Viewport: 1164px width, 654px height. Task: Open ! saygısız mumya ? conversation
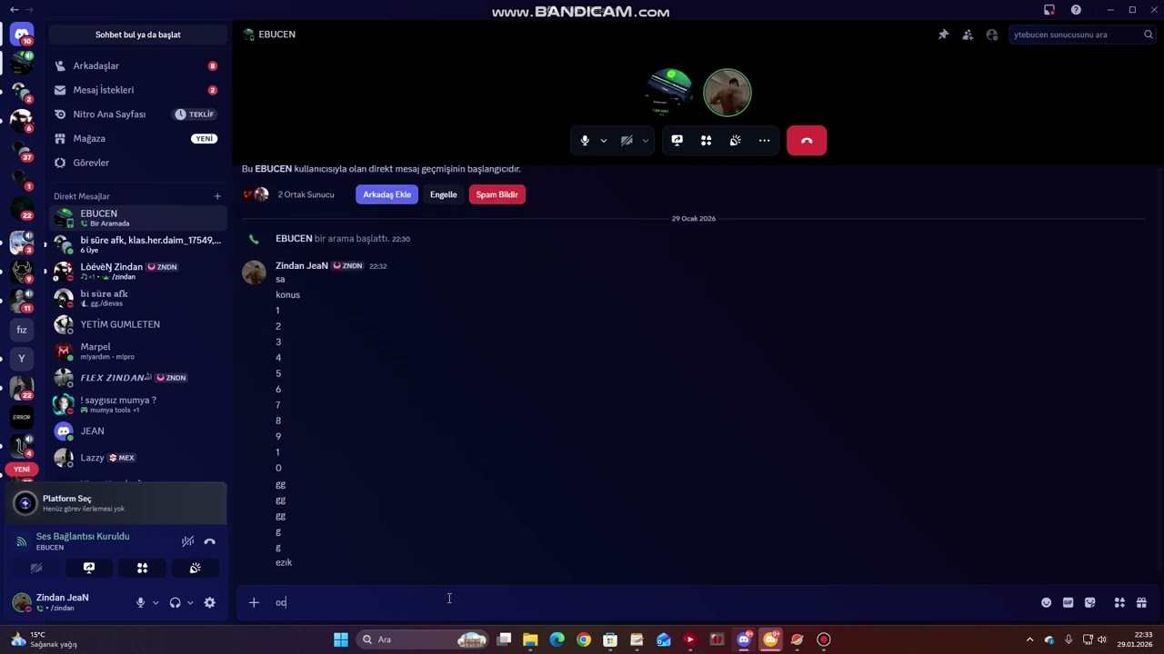138,404
